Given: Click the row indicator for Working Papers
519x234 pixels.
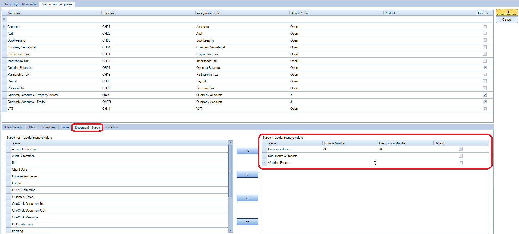Looking at the screenshot, I should 264,163.
